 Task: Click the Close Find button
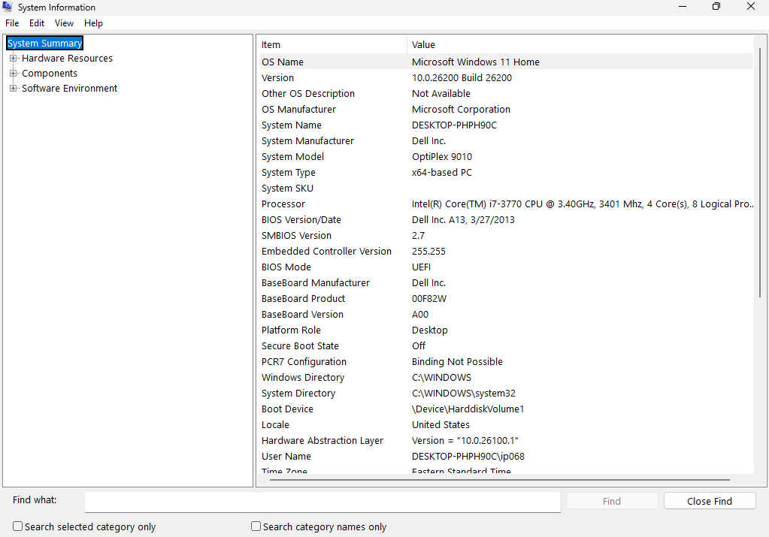tap(709, 500)
